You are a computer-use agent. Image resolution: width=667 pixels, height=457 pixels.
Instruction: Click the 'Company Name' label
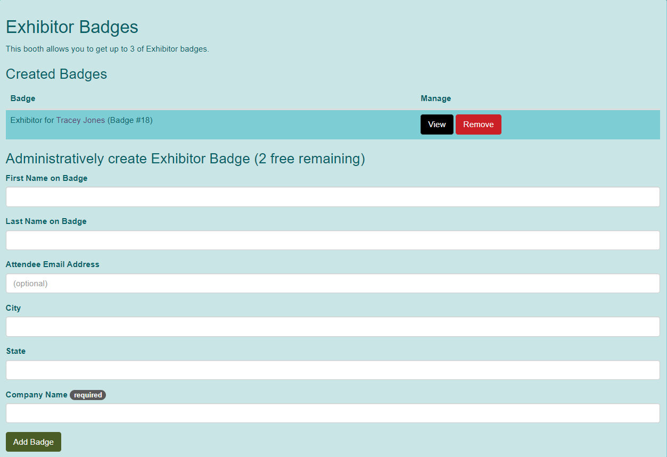point(37,395)
